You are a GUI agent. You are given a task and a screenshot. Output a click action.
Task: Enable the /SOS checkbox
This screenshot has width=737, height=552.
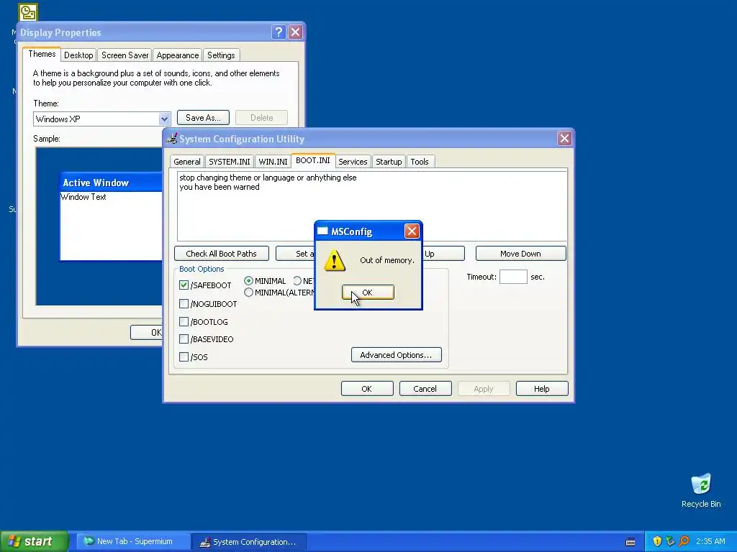point(184,356)
